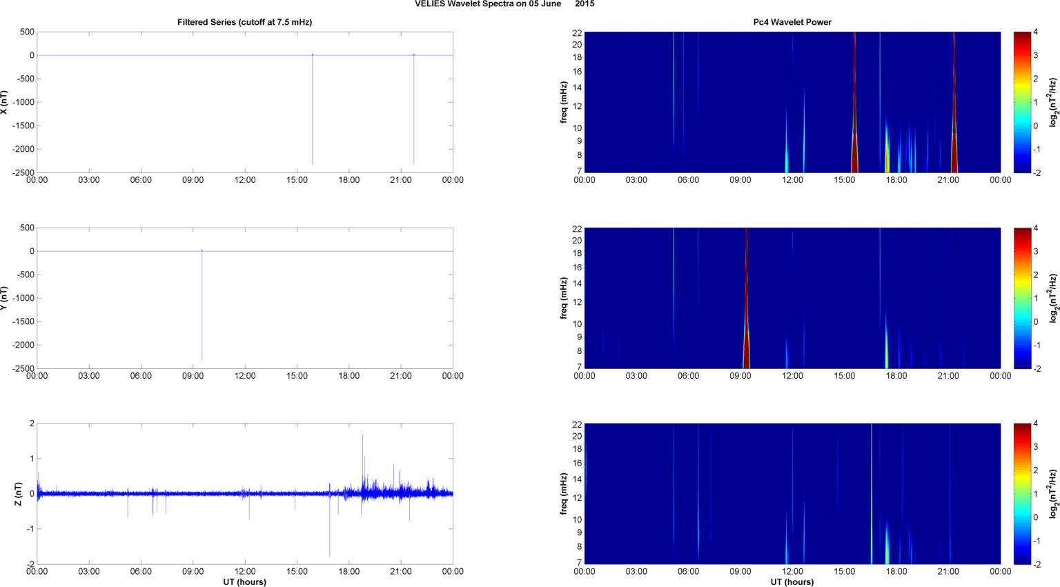Image resolution: width=1060 pixels, height=587 pixels.
Task: Click the VELIES Wavelet Spectra figure title
Action: coord(504,4)
